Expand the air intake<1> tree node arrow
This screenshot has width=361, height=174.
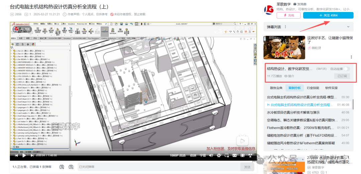click(x=11, y=121)
